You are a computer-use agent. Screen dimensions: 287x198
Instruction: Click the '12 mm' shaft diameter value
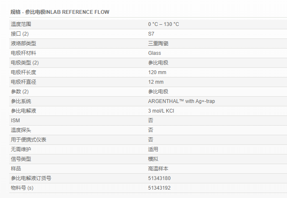pyautogui.click(x=156, y=82)
